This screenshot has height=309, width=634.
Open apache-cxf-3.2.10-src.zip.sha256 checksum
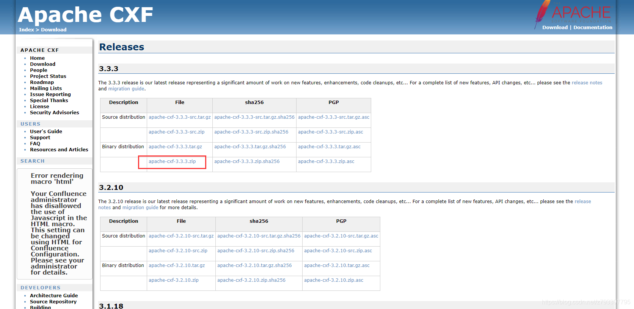pyautogui.click(x=256, y=251)
